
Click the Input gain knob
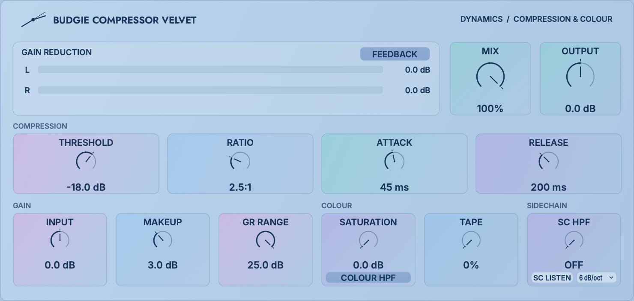click(x=60, y=240)
